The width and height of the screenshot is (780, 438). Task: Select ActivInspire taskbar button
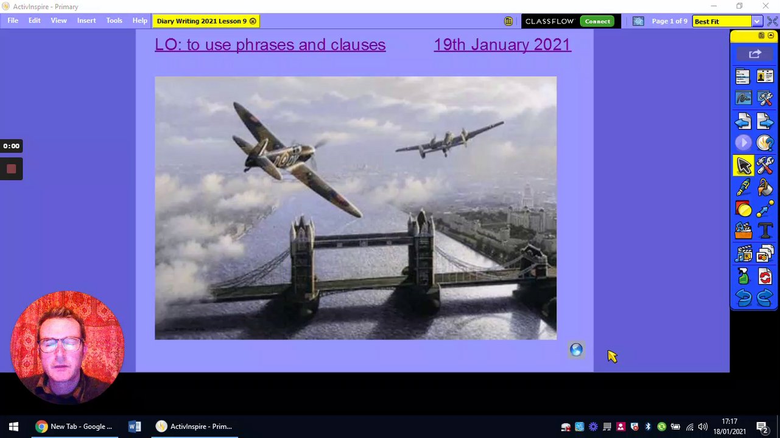point(195,426)
